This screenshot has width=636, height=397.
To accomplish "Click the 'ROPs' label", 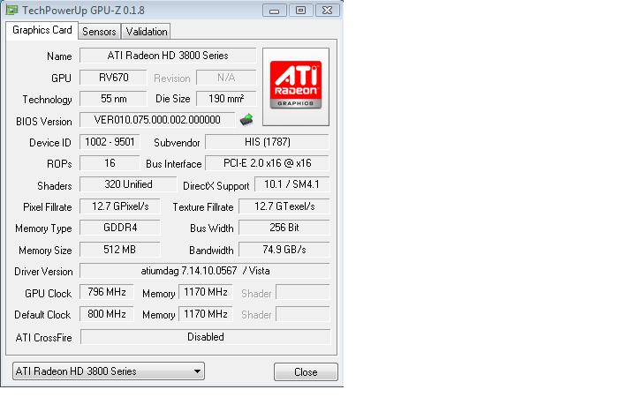I will pyautogui.click(x=59, y=164).
